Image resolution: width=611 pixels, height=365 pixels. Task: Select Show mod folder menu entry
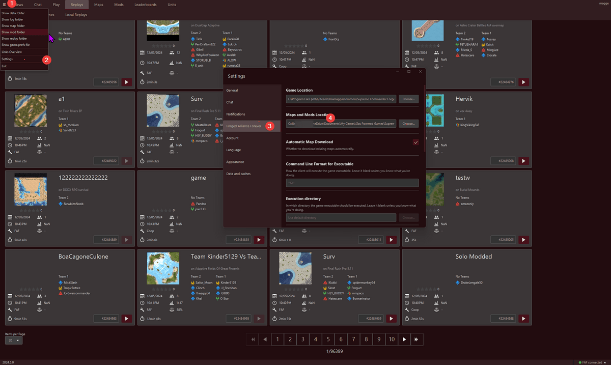(24, 32)
